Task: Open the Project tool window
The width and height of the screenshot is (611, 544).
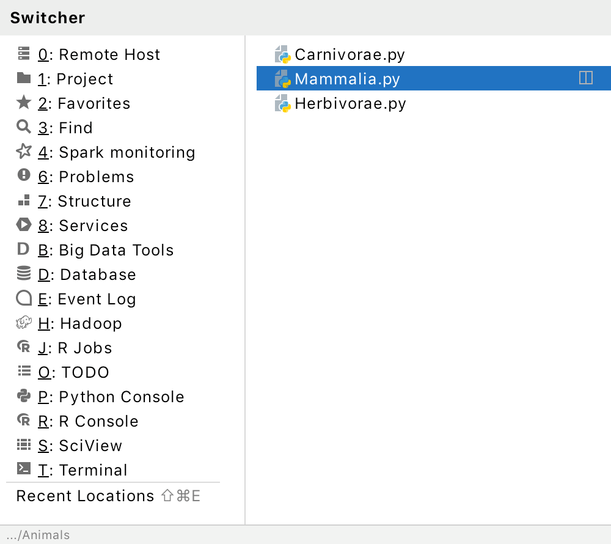Action: click(75, 79)
